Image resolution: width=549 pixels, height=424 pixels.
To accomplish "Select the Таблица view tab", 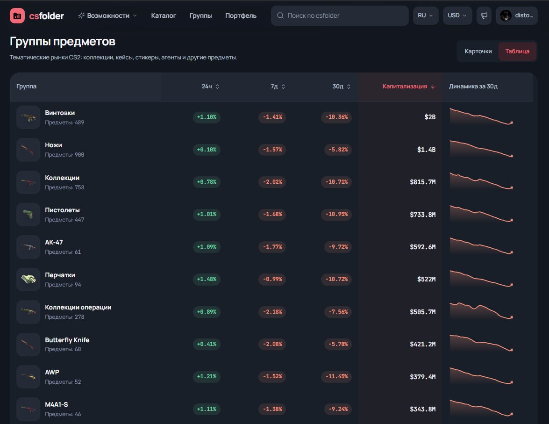I will (x=517, y=51).
